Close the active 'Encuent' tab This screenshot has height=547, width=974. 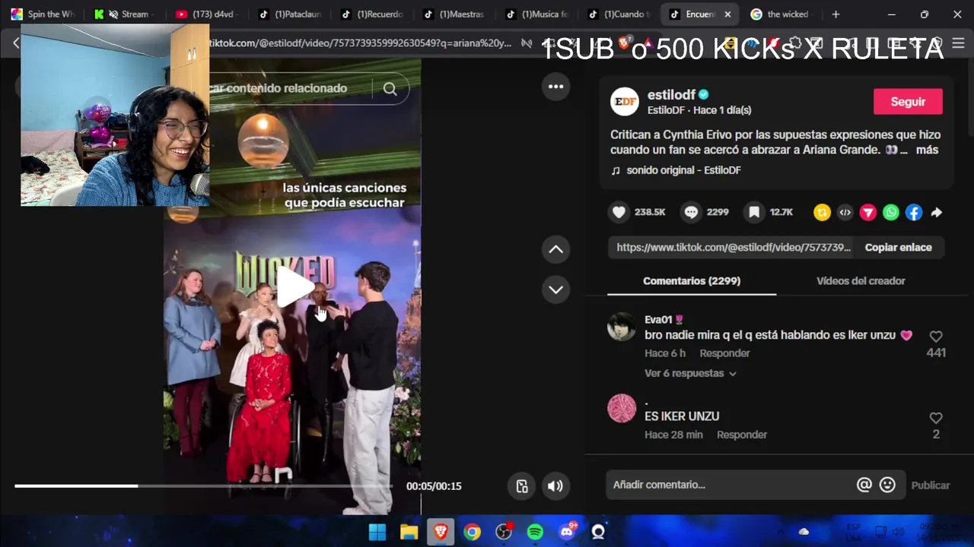pyautogui.click(x=728, y=14)
